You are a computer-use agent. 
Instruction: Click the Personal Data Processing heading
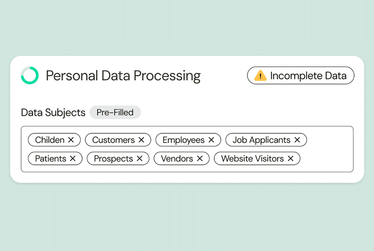123,76
